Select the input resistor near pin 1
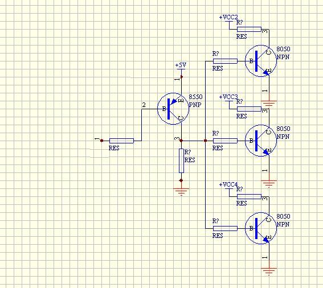Image resolution: width=323 pixels, height=288 pixels. coord(121,141)
